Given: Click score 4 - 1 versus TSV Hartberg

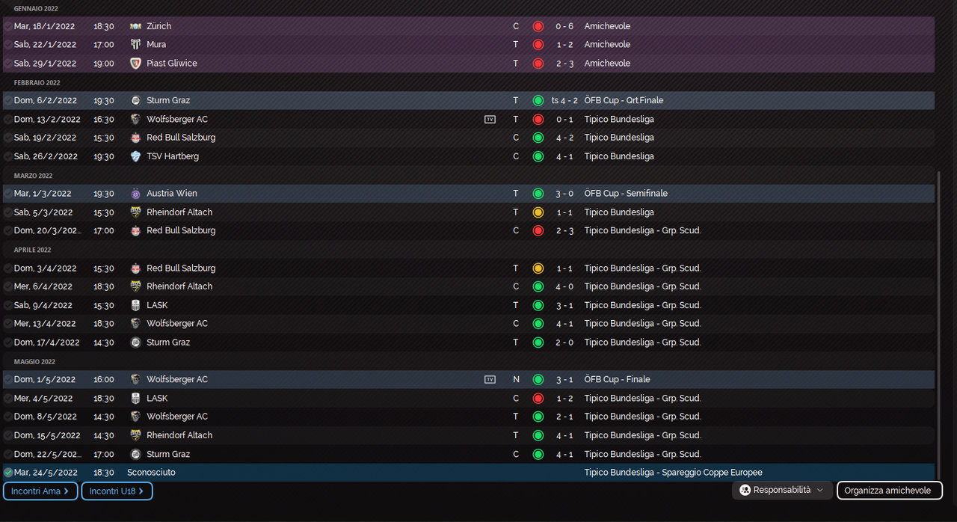Looking at the screenshot, I should pos(565,156).
